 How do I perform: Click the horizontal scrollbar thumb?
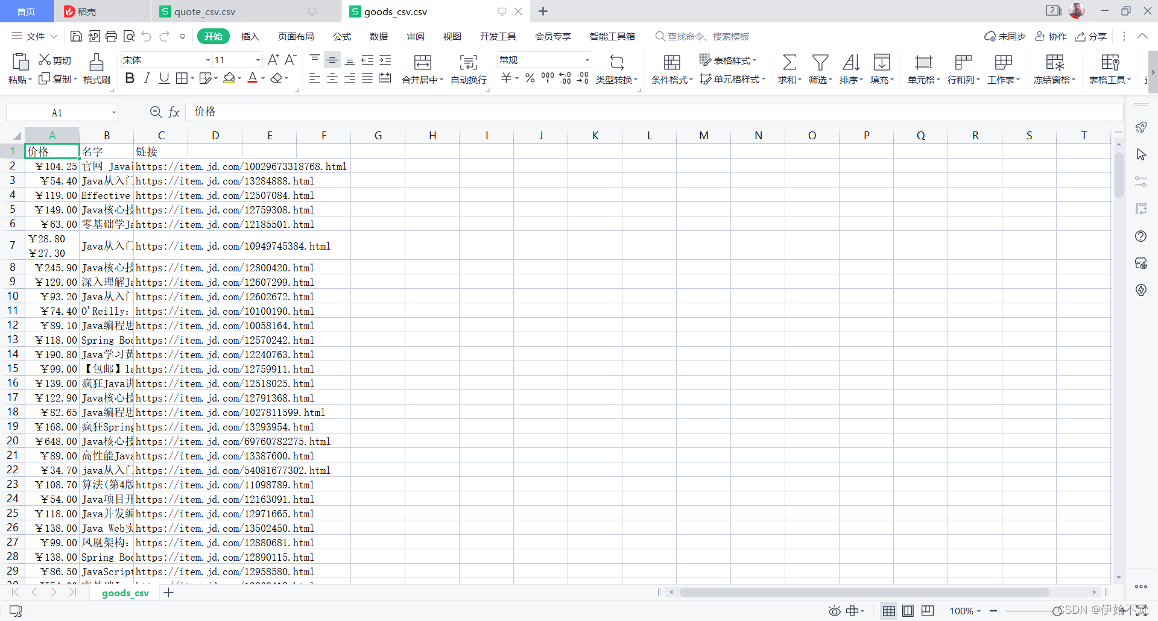864,592
